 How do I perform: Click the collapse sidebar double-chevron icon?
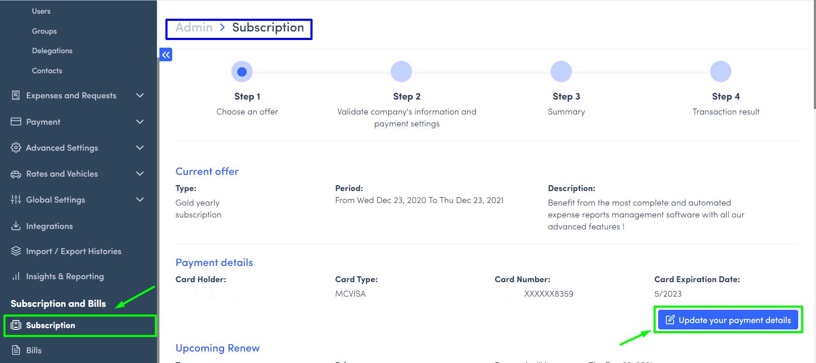point(166,54)
